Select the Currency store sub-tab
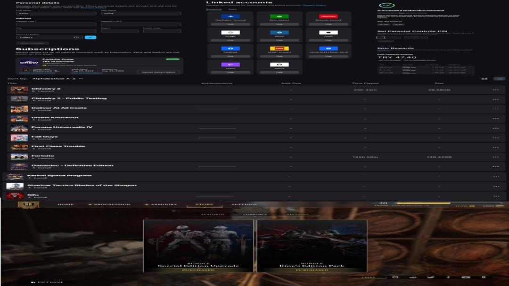The image size is (509, 286). (x=255, y=214)
